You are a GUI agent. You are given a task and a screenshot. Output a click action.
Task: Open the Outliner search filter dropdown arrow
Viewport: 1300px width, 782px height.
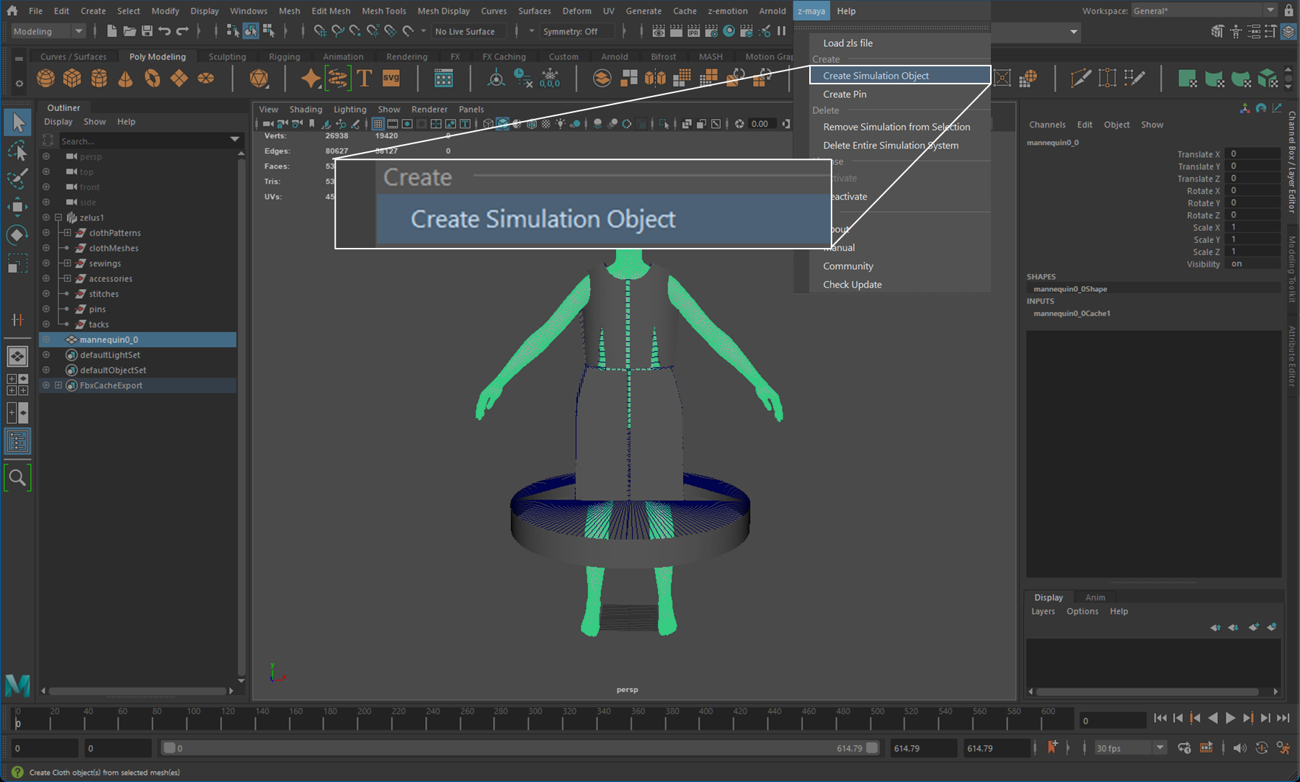[234, 140]
